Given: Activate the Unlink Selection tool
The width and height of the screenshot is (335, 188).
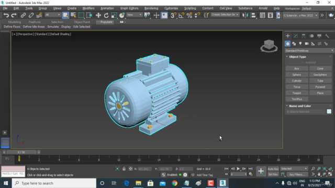Looking at the screenshot, I should [x=31, y=15].
